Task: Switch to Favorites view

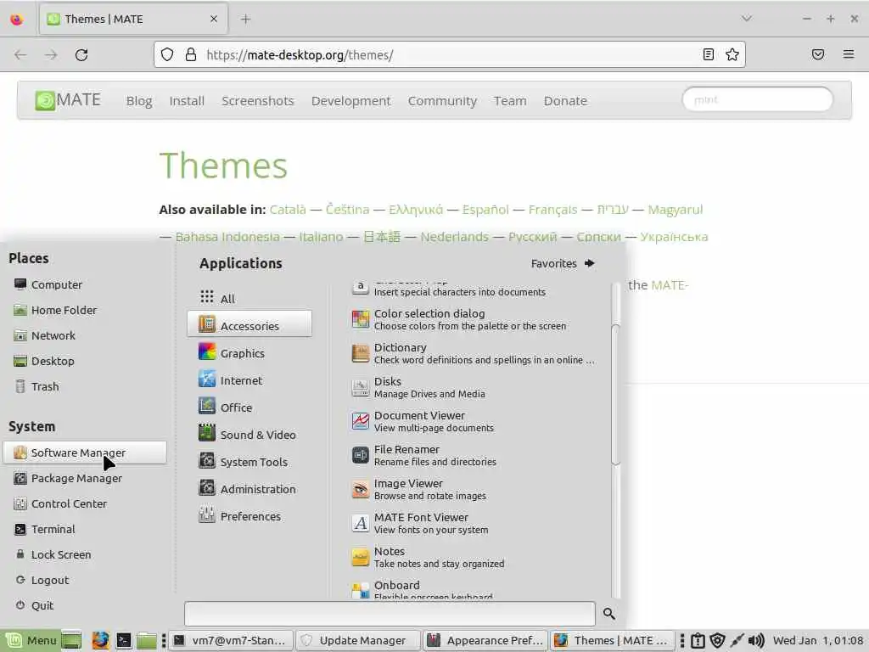Action: [563, 263]
